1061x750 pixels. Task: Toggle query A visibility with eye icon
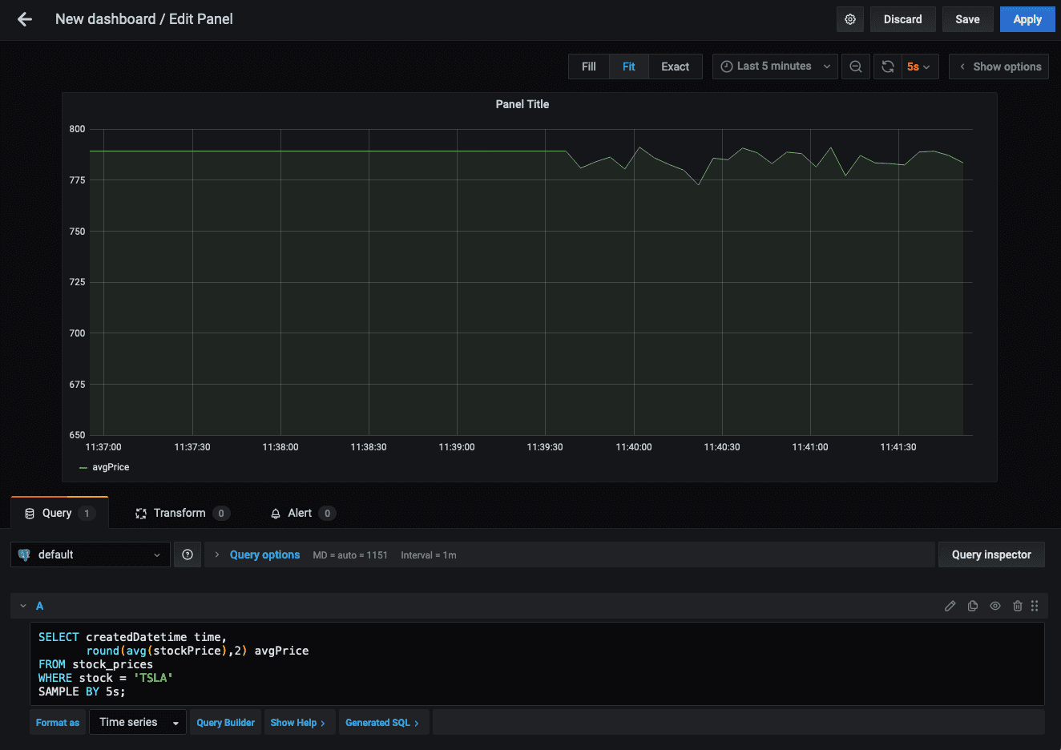pos(995,606)
